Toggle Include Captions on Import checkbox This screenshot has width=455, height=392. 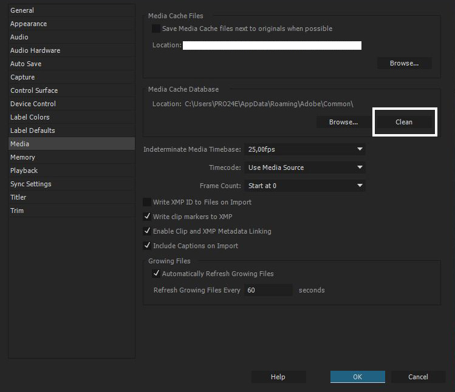[147, 246]
